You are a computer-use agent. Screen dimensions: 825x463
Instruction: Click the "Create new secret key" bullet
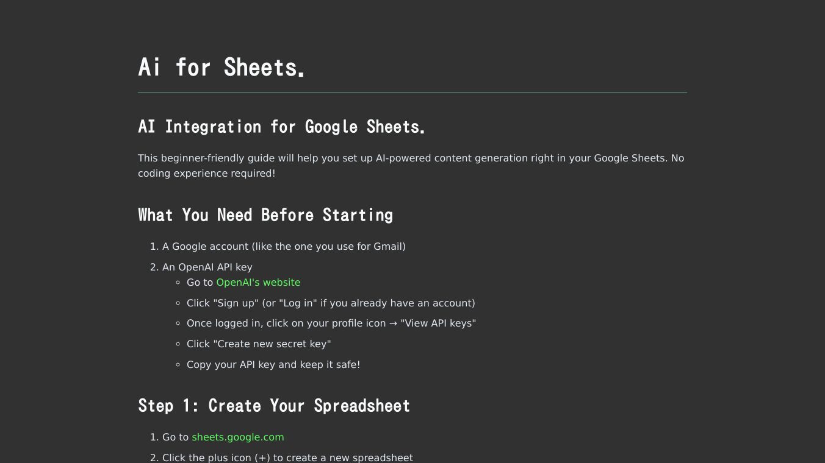(259, 344)
